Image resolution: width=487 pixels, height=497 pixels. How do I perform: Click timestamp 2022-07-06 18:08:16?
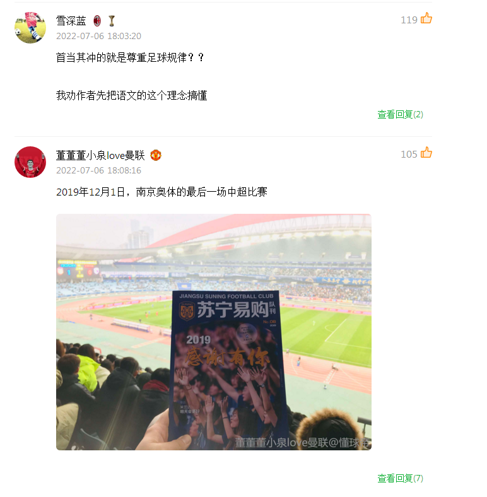(x=98, y=170)
